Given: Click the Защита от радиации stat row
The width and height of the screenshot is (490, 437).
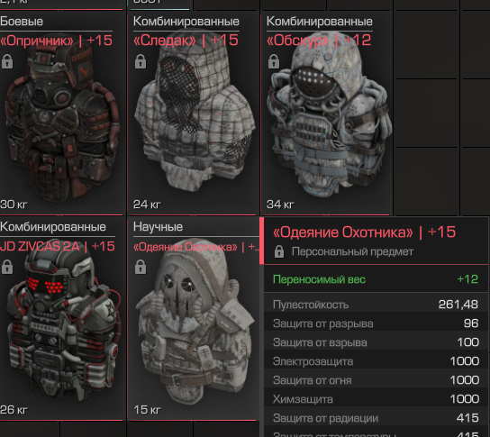Looking at the screenshot, I should pos(376,418).
